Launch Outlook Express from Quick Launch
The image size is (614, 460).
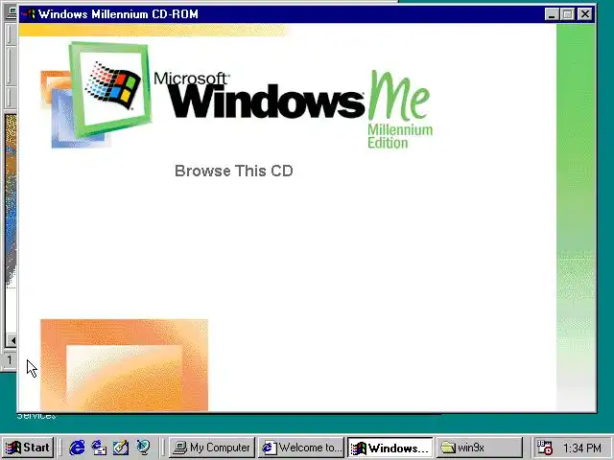pos(99,448)
